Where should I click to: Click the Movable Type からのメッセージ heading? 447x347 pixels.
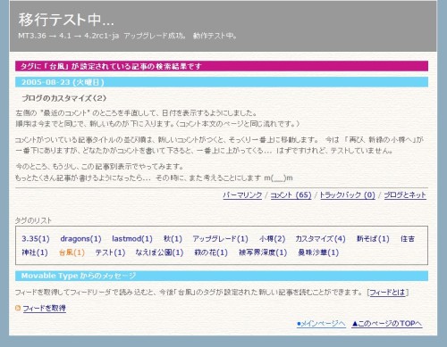coord(222,276)
